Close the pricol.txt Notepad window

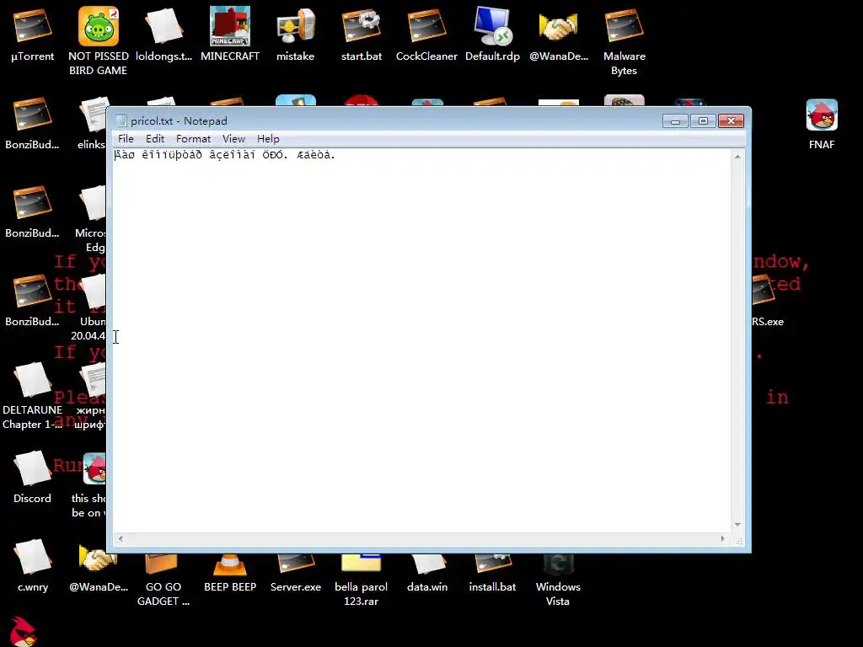[731, 121]
